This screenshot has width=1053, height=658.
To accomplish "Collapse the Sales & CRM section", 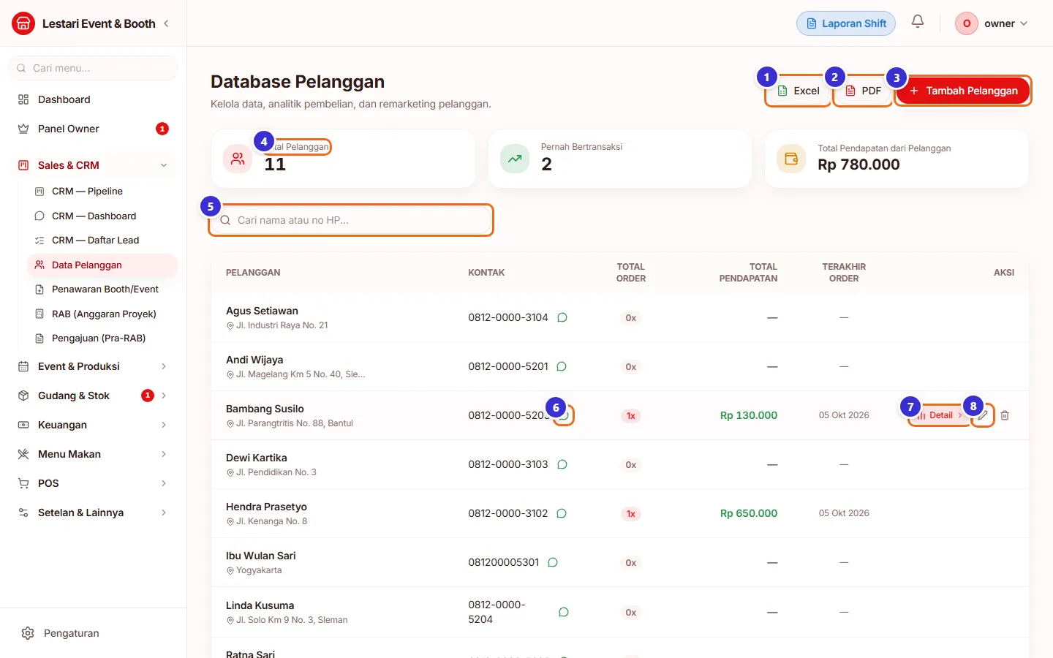I will 93,165.
